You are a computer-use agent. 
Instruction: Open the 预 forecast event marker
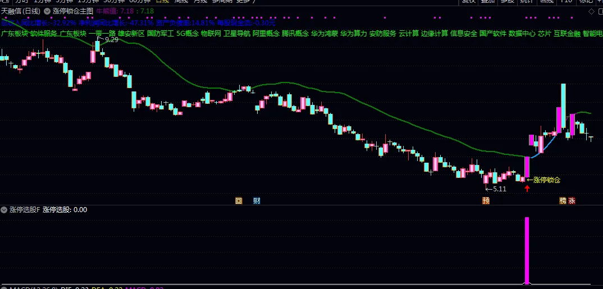pos(486,200)
